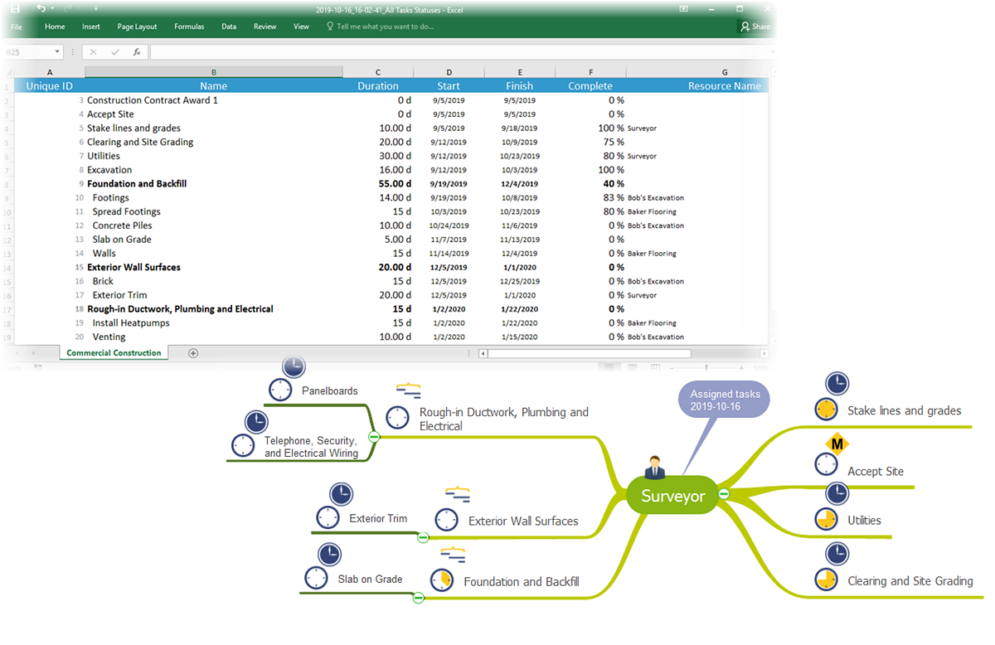
Task: Click the Insert Function fx icon
Action: coord(136,52)
